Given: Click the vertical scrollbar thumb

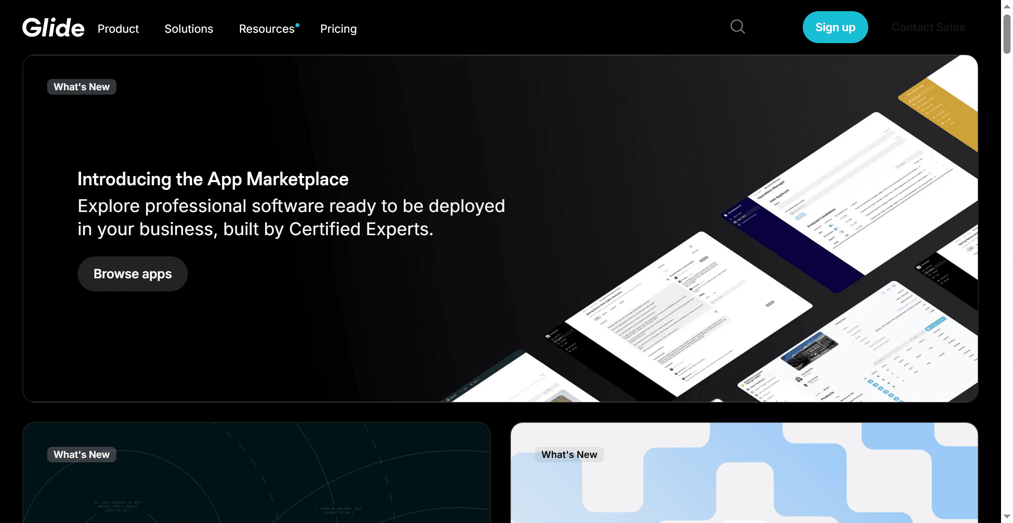Looking at the screenshot, I should (x=1007, y=34).
